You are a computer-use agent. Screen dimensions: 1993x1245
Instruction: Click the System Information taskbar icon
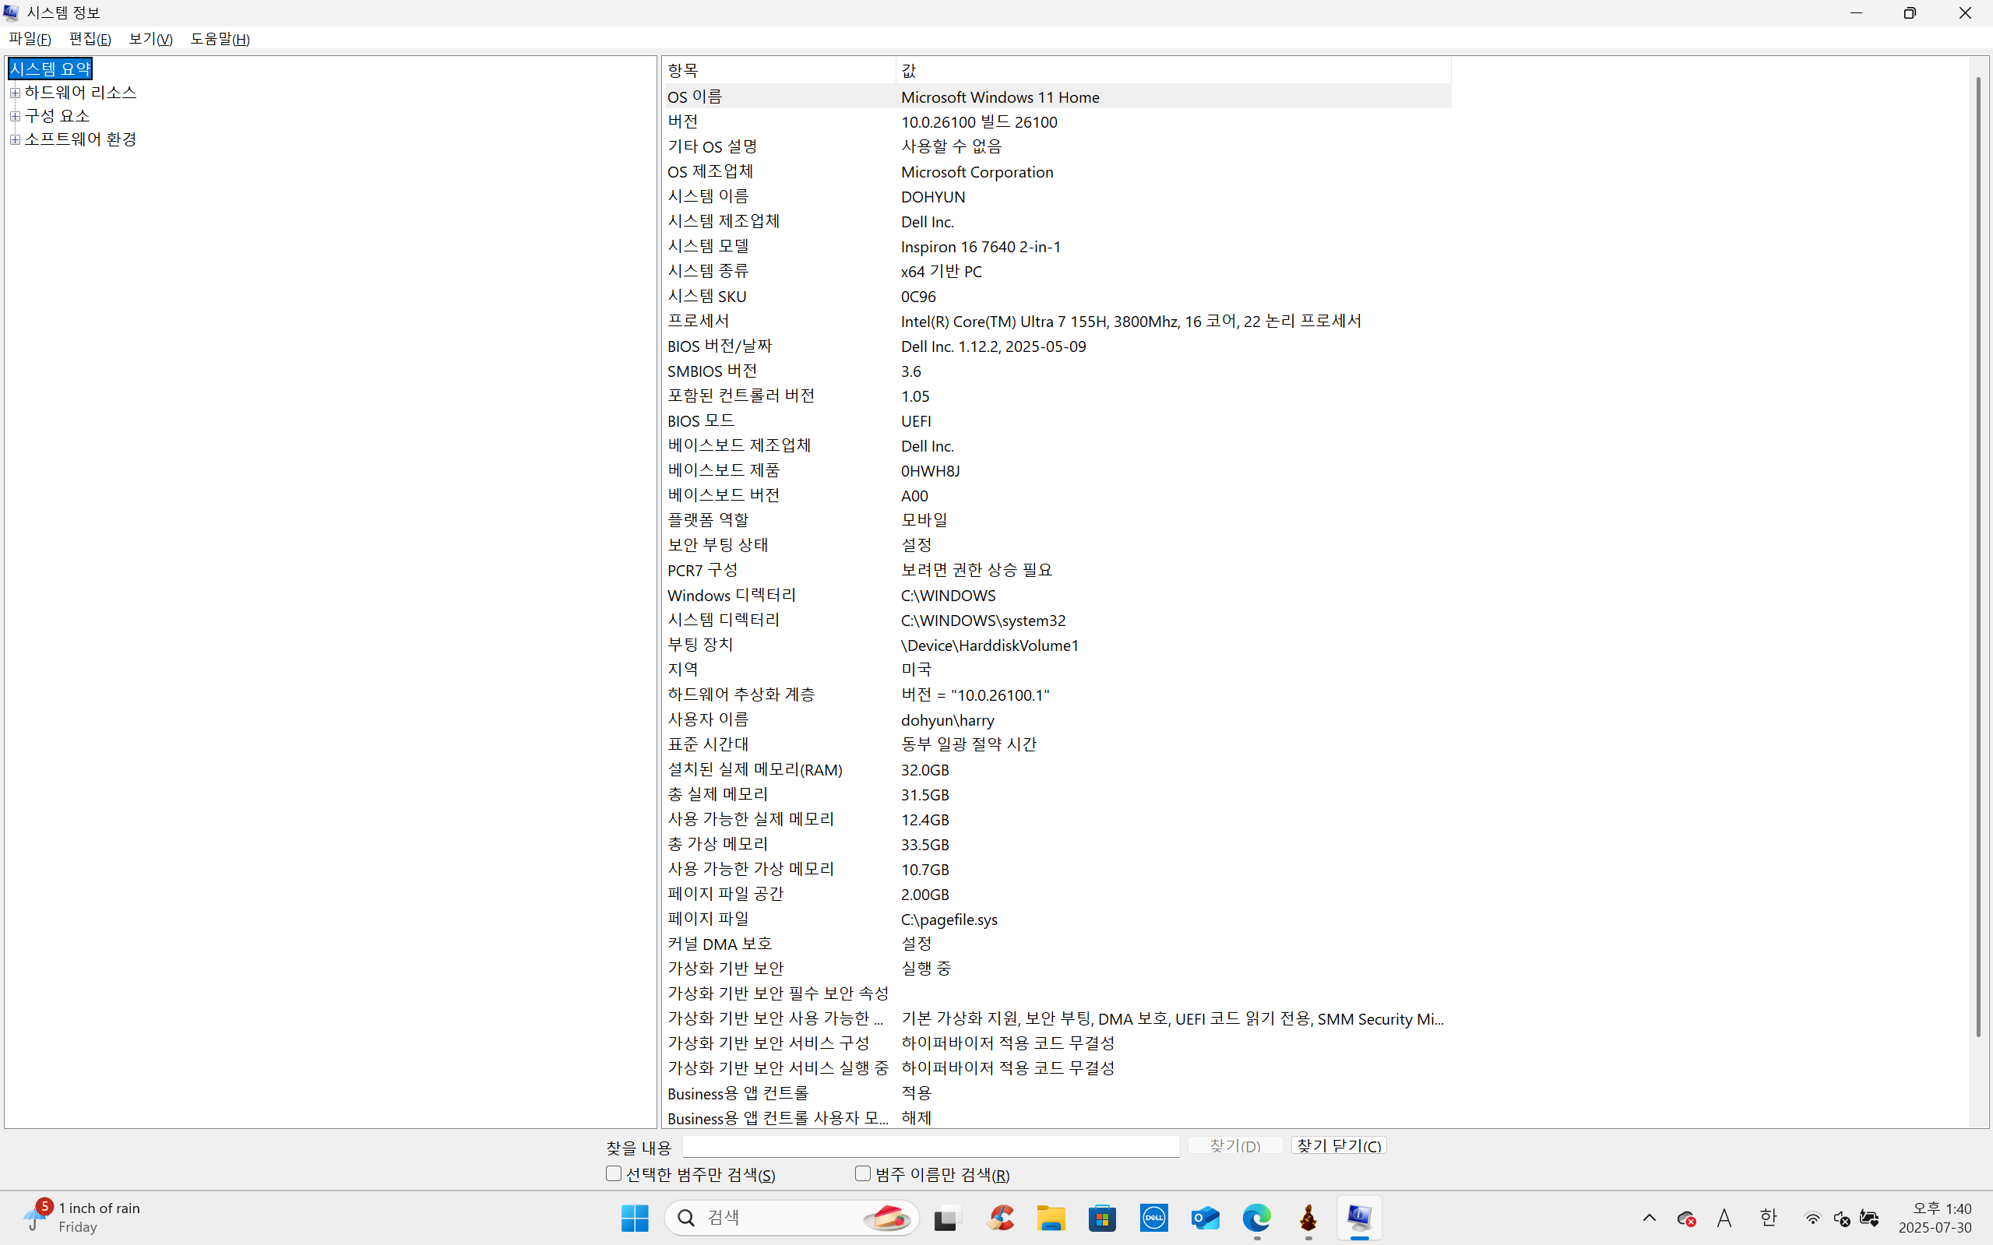(x=1360, y=1217)
